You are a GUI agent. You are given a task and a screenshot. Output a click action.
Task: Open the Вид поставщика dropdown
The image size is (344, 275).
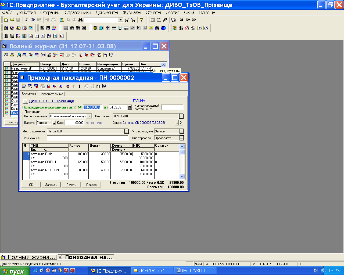(x=89, y=116)
